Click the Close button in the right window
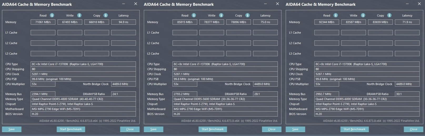Screen dimensions: 425x136 413,129
